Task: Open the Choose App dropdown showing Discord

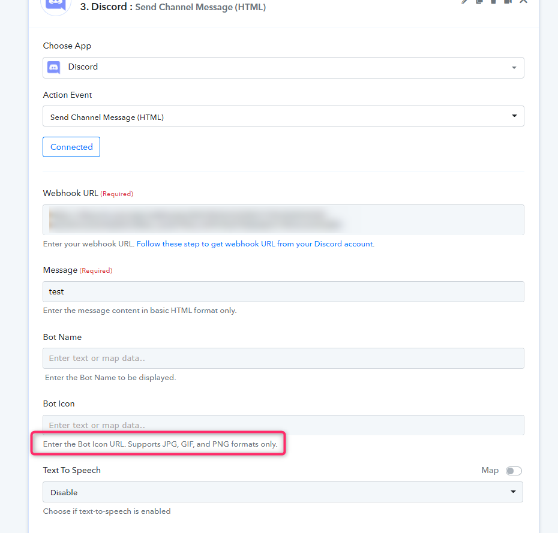Action: tap(283, 68)
